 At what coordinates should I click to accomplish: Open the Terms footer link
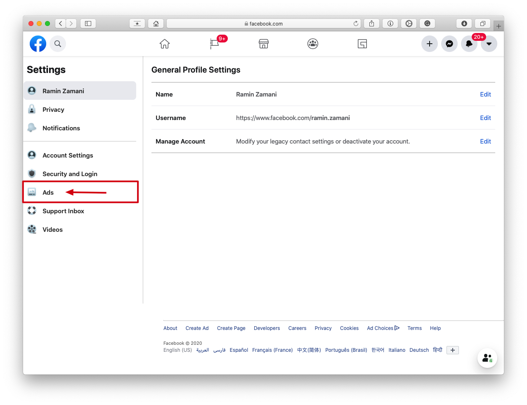(415, 328)
